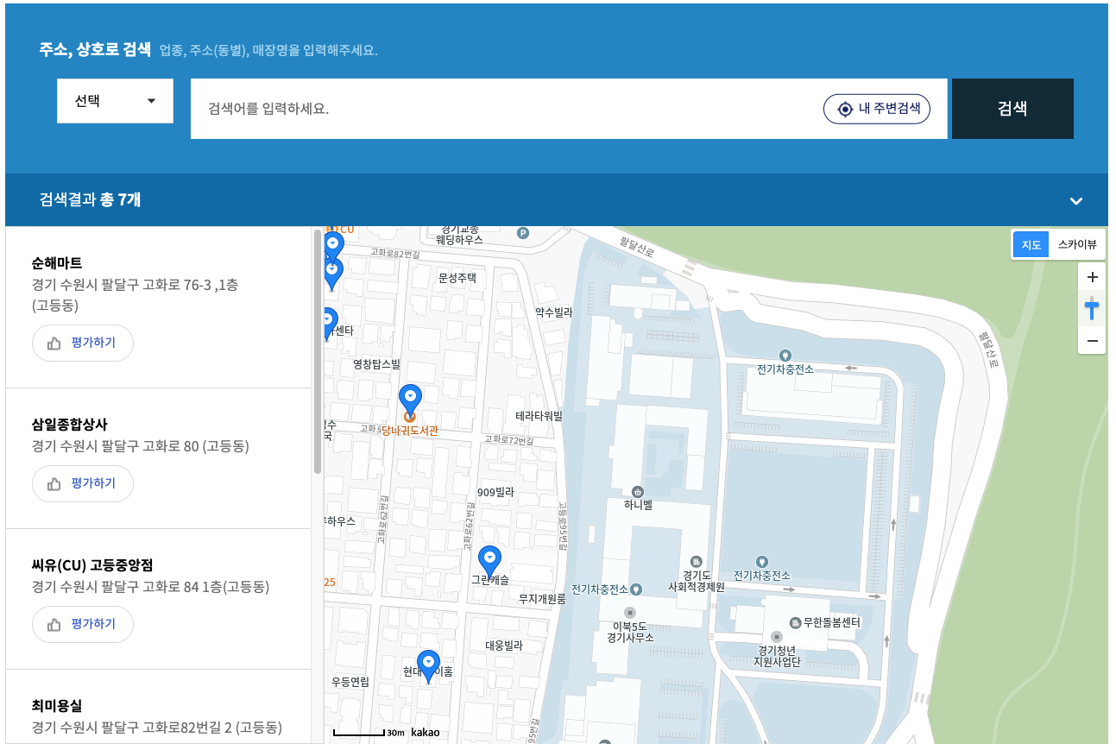The image size is (1116, 750).
Task: Click the 문성주택 map label
Action: [457, 278]
